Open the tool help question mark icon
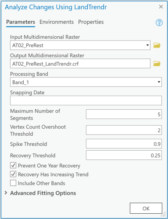Image resolution: width=168 pixels, height=219 pixels. [159, 22]
